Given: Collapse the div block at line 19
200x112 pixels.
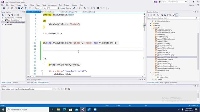Looking at the screenshot, I should coord(42,71).
